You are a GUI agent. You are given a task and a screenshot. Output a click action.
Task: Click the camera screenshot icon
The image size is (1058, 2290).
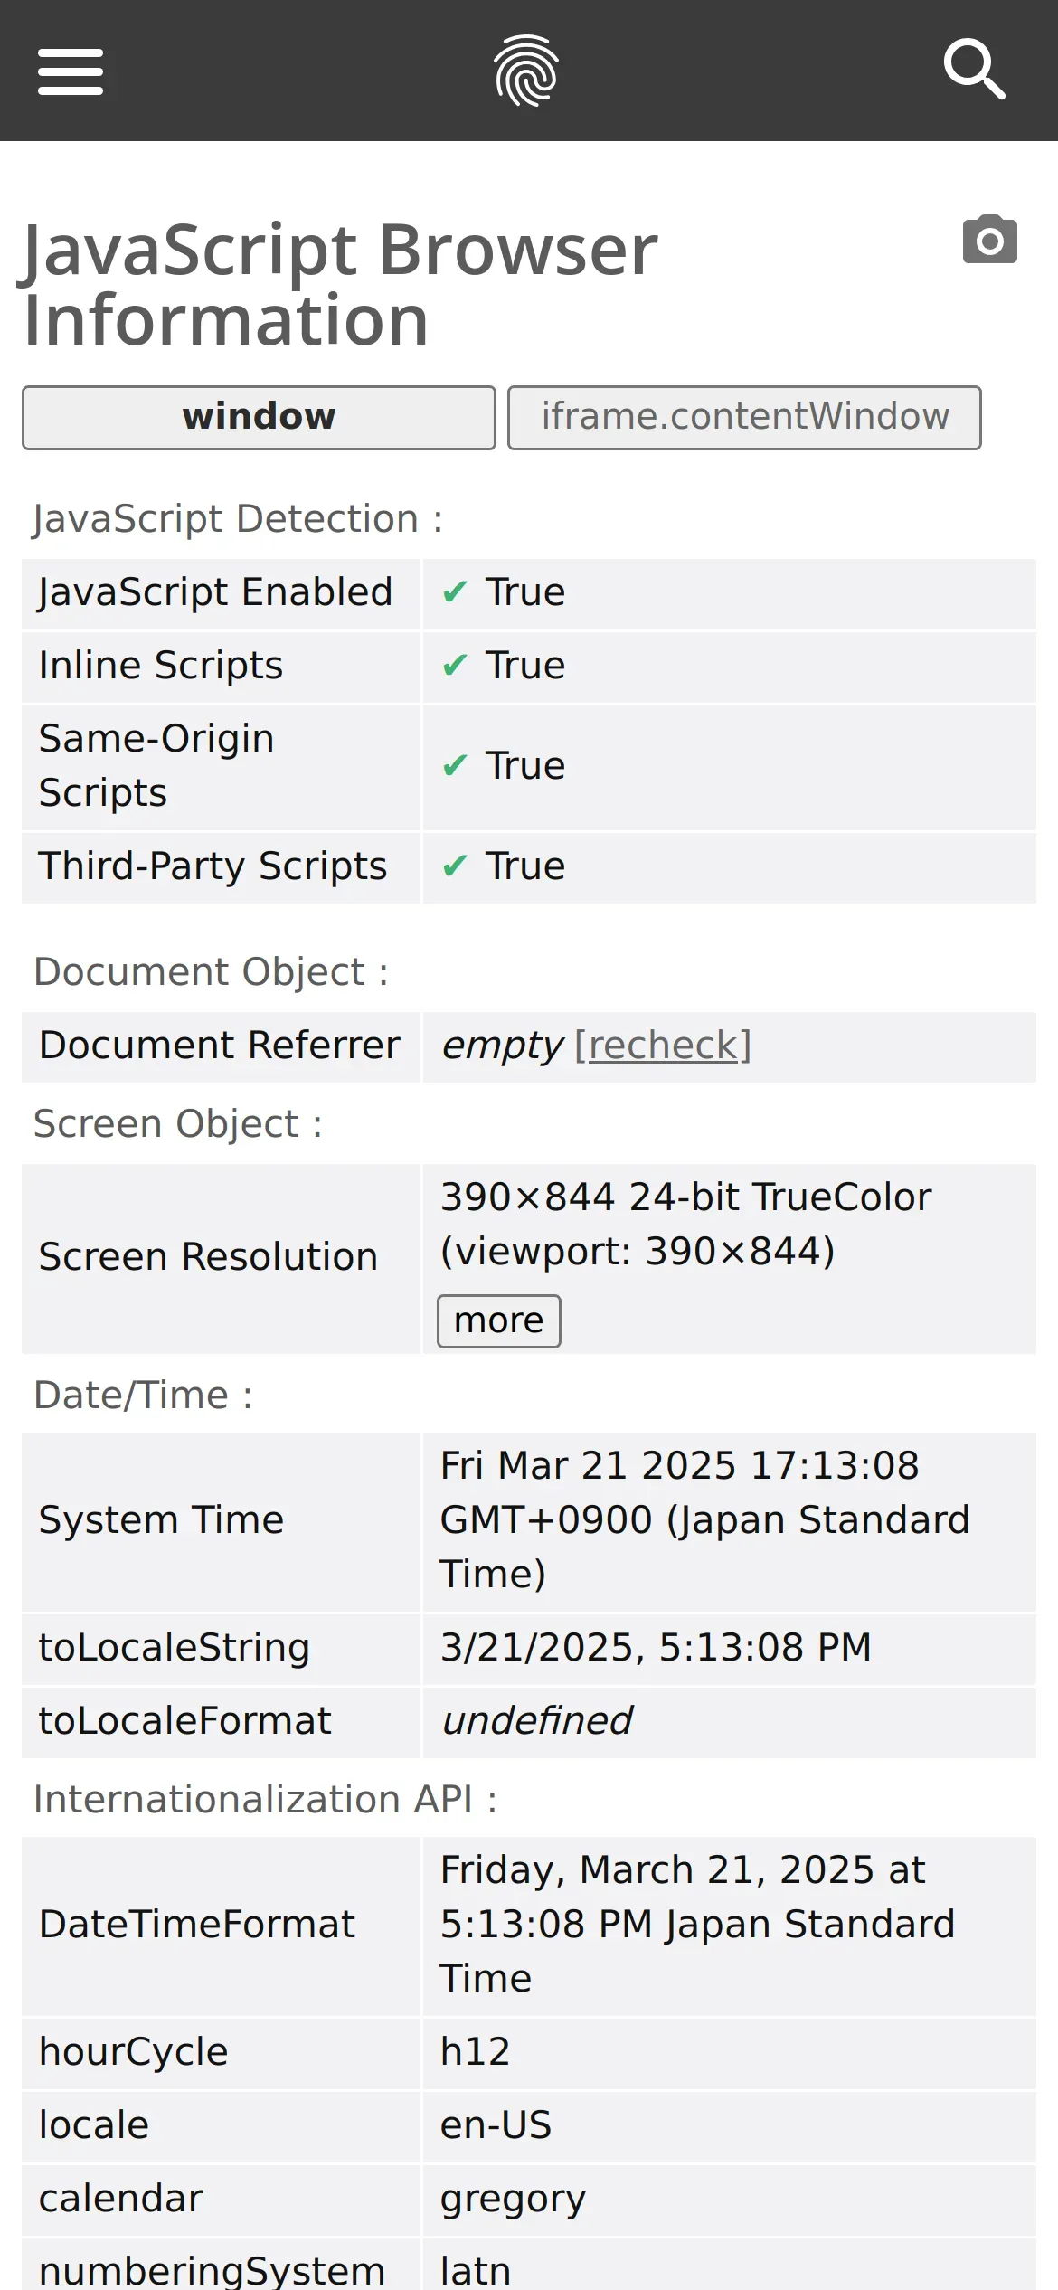[x=989, y=240]
